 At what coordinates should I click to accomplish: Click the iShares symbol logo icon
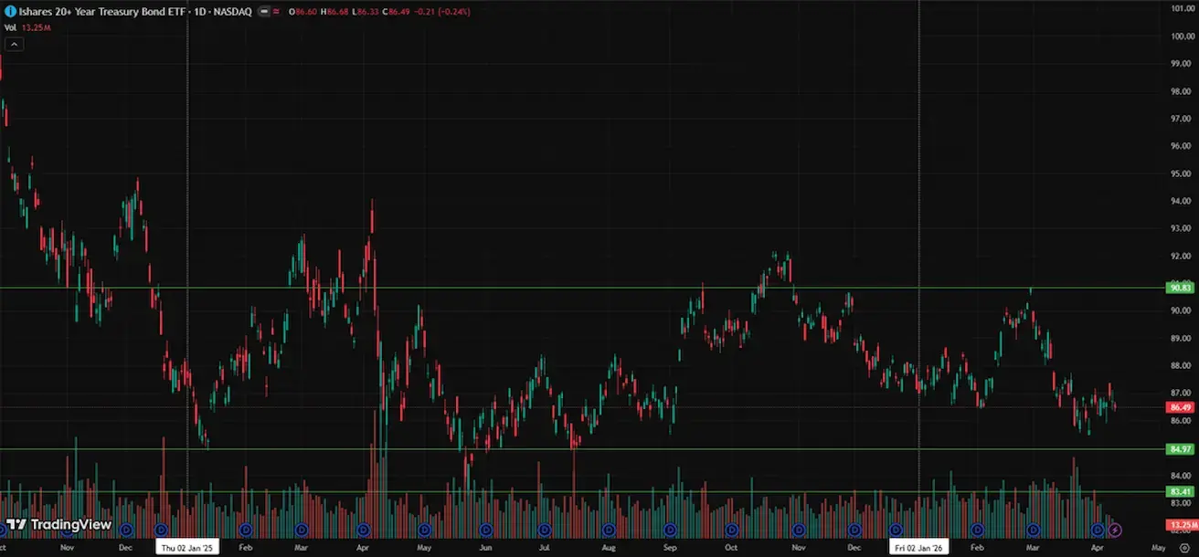(10, 13)
